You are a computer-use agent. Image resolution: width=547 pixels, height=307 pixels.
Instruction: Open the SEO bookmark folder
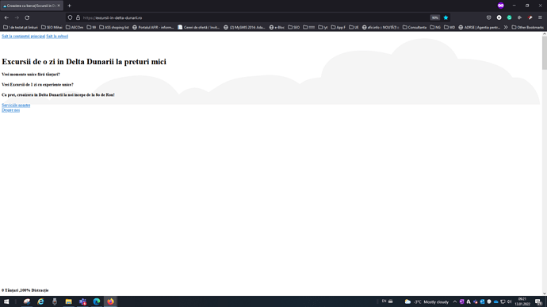click(294, 27)
